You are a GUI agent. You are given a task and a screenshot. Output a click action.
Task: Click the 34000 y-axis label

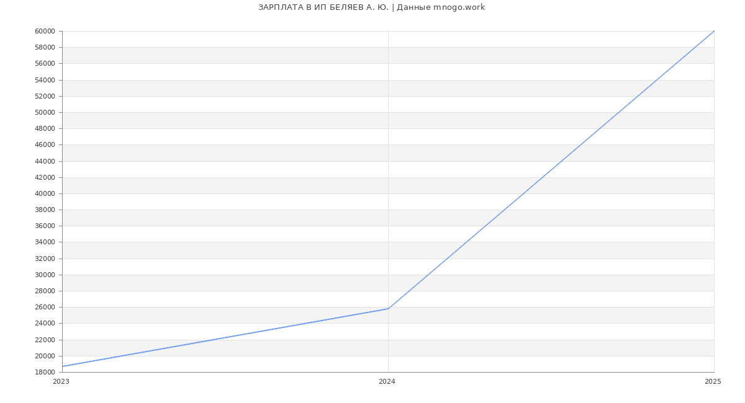45,242
